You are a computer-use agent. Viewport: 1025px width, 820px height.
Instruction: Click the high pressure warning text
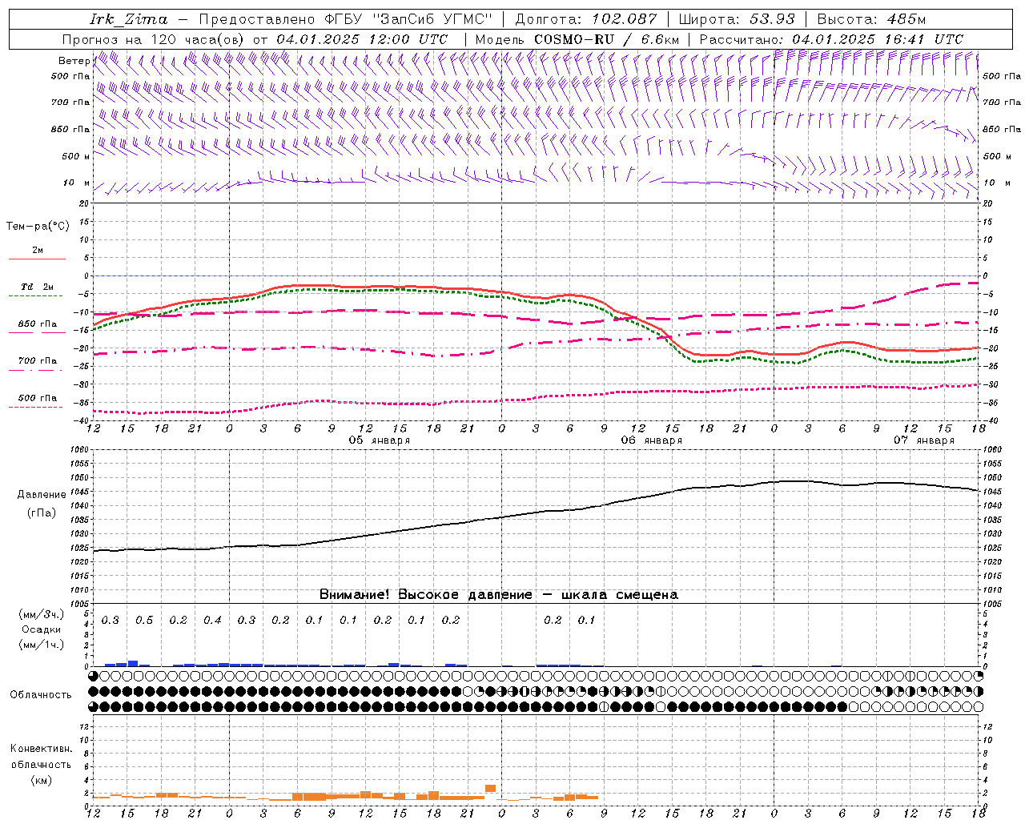(498, 595)
